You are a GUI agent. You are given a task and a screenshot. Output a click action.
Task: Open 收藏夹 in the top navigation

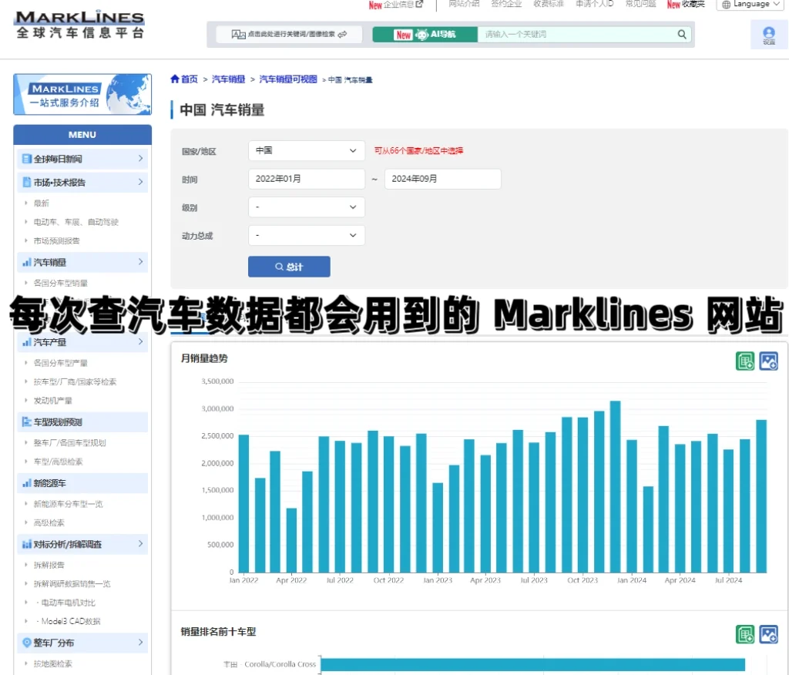tap(693, 4)
